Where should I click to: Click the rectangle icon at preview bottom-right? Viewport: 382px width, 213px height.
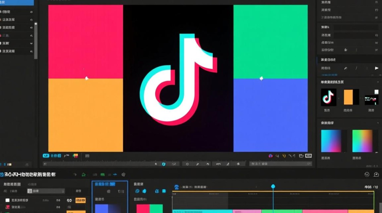coord(308,156)
